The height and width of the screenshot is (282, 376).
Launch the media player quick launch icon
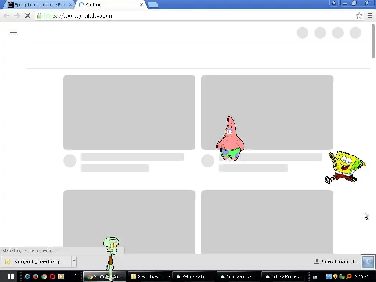coord(61,276)
